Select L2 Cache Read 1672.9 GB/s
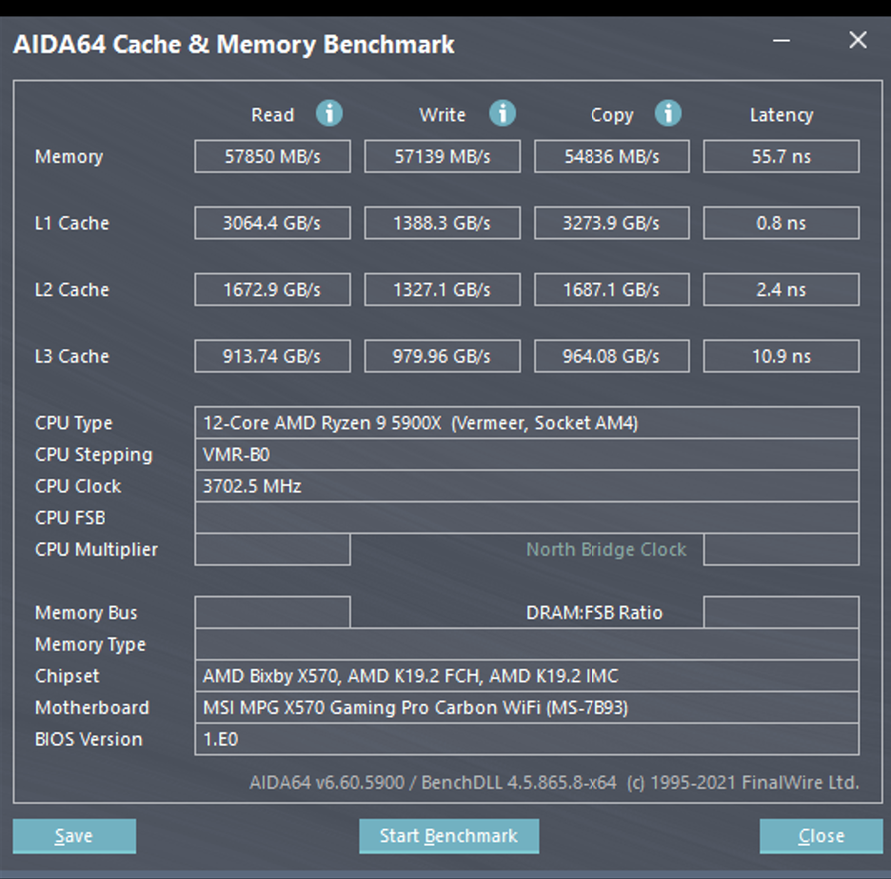 (x=272, y=289)
